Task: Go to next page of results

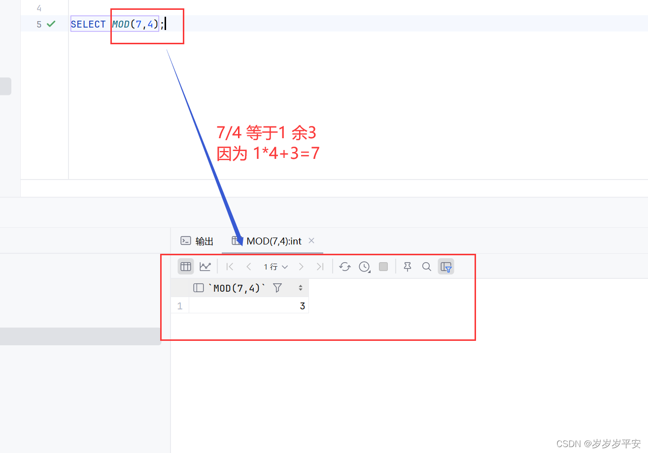Action: (x=301, y=267)
